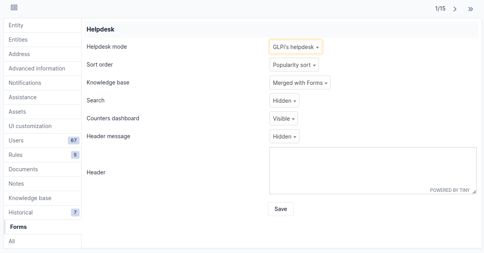Viewport: 484px width, 253px height.
Task: Click the list view icon in the top toolbar
Action: point(14,7)
